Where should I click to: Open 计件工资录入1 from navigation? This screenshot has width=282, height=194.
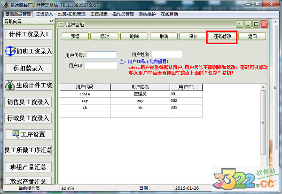point(29,34)
